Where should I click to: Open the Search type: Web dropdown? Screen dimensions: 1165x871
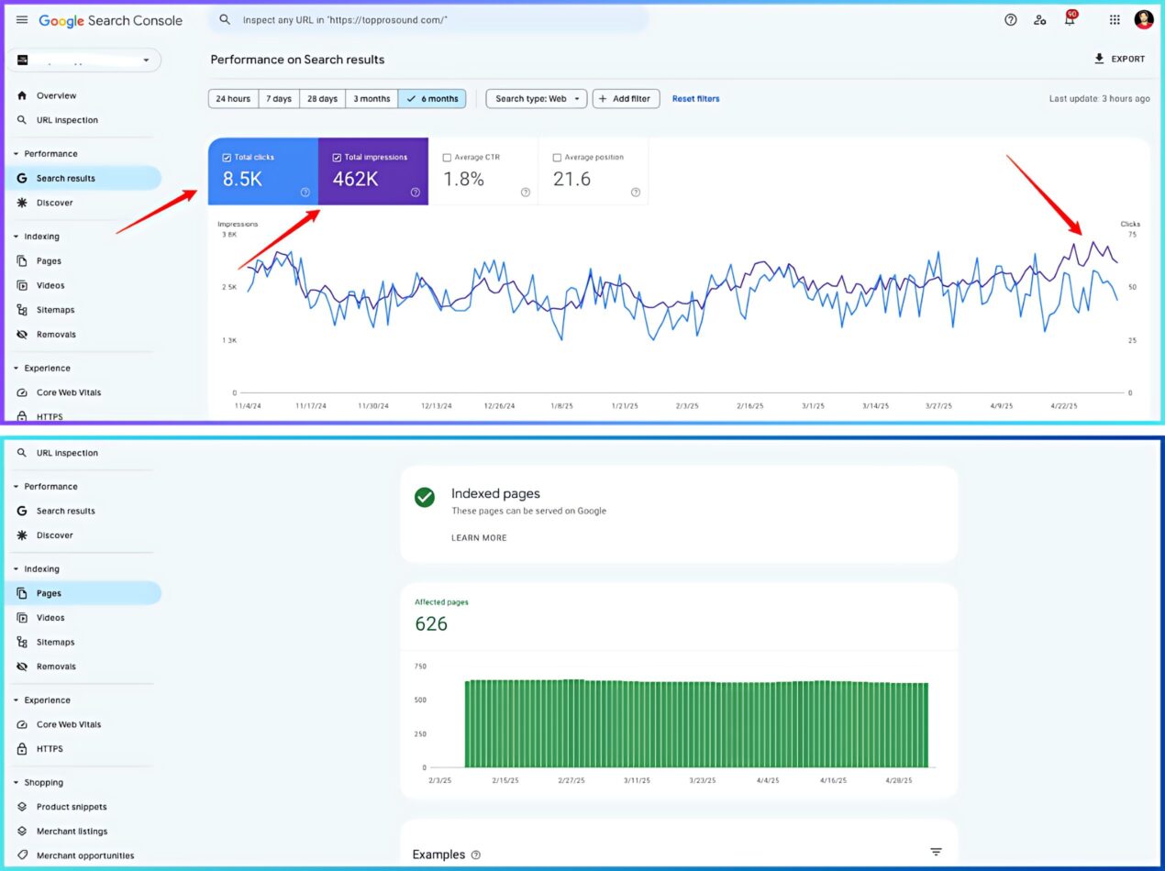point(537,99)
